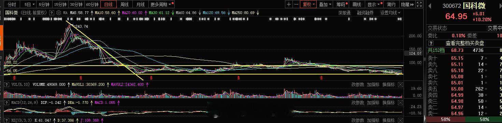
Task: Click 改参数 in the VOL panel
Action: coord(358,84)
